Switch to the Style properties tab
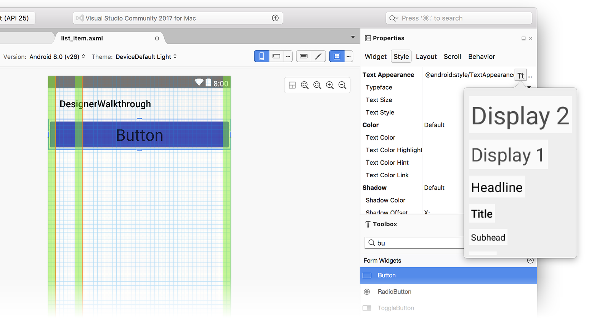 click(x=401, y=56)
